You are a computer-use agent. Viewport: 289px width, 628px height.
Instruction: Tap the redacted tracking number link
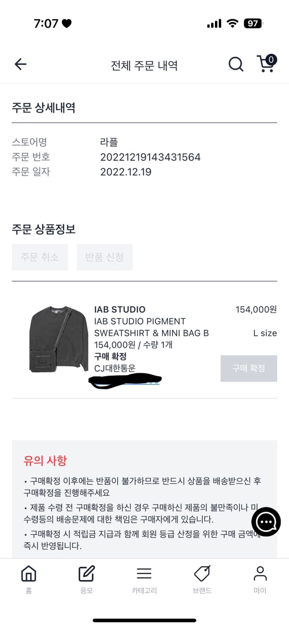(x=125, y=381)
